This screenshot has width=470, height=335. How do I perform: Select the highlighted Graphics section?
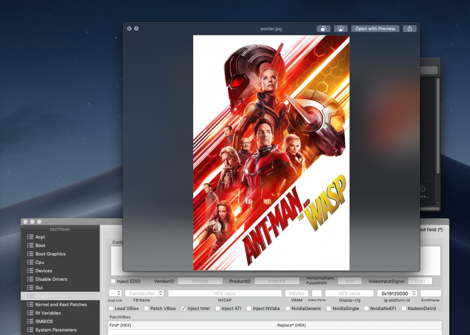[x=60, y=296]
